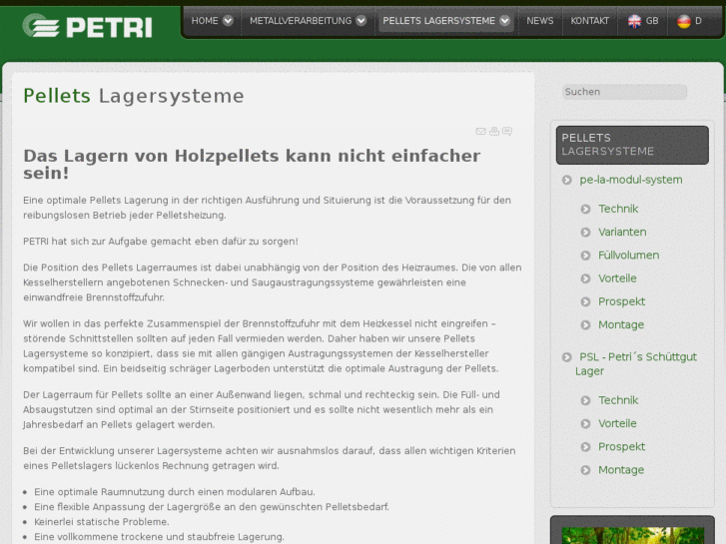Click the comment icon beside print icon
The width and height of the screenshot is (726, 544).
tap(507, 132)
